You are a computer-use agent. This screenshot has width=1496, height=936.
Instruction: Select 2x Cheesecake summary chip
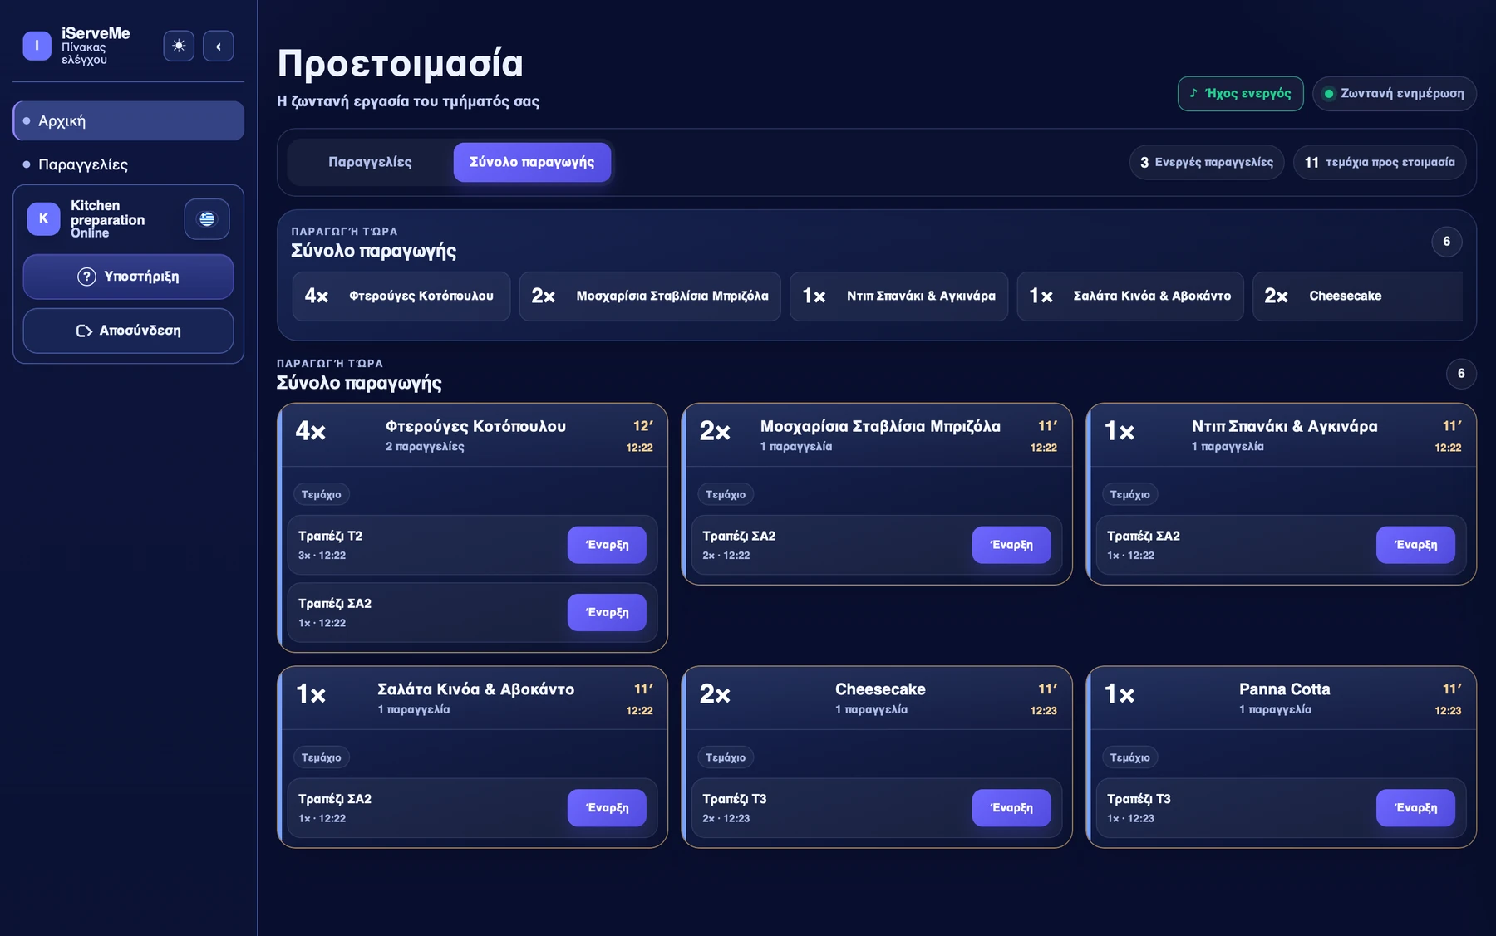coord(1357,296)
